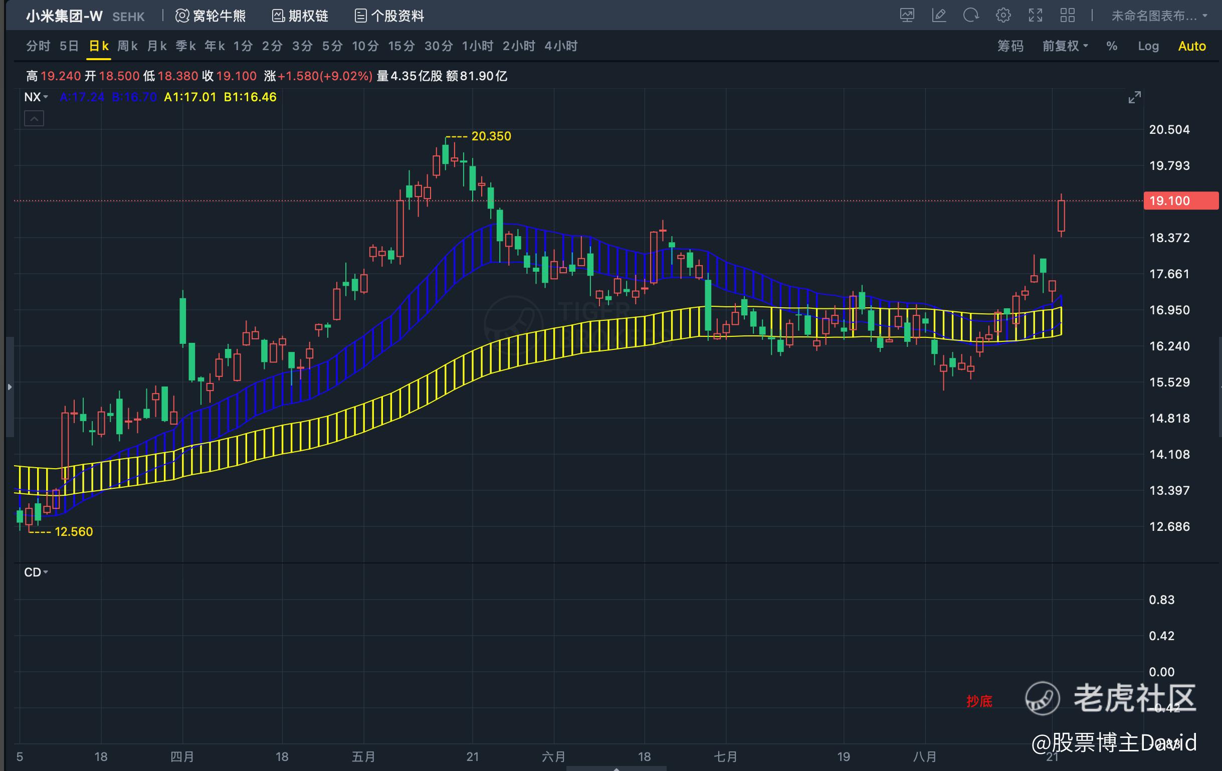Click the red 抄底 signal label
Viewport: 1222px width, 771px height.
coord(979,701)
